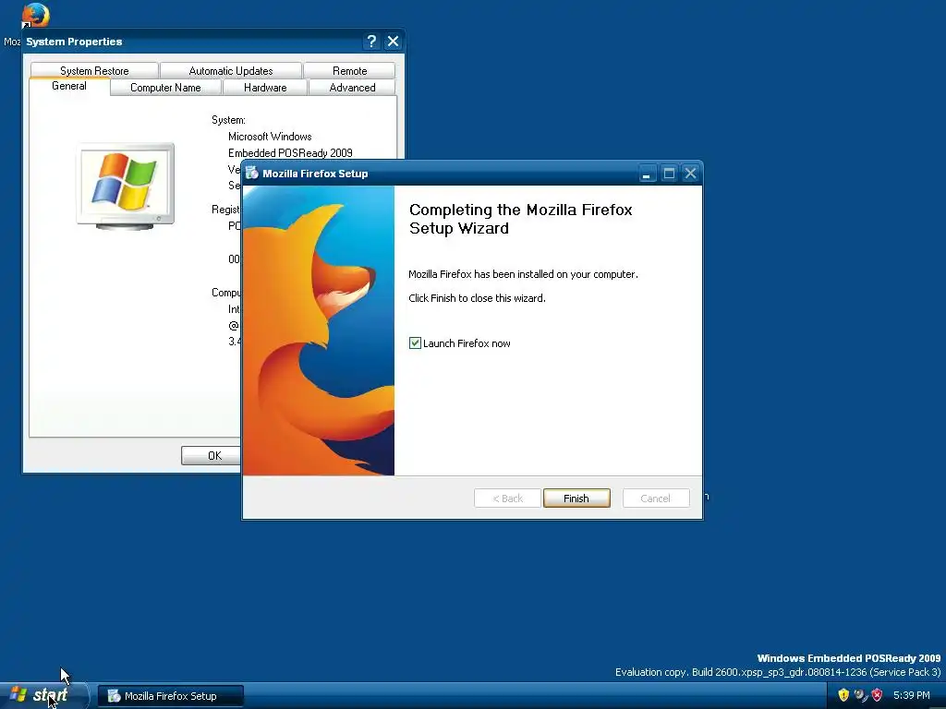Go to the Advanced tab in System Properties
This screenshot has width=946, height=709.
point(352,88)
